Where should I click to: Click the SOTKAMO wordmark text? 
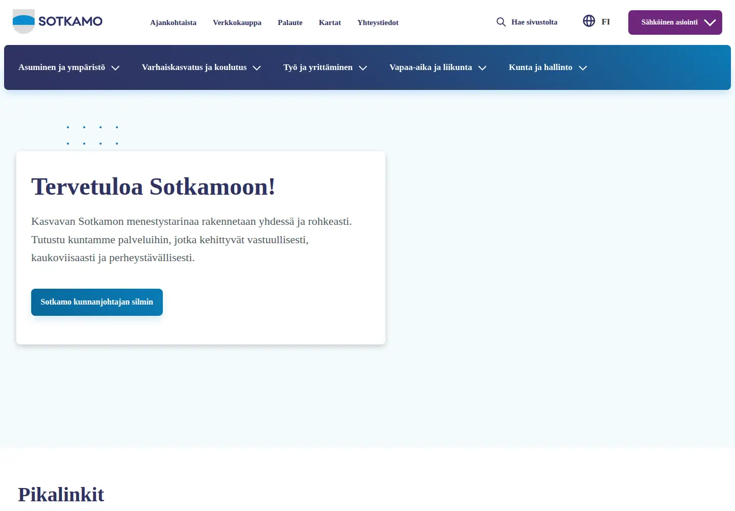[70, 21]
